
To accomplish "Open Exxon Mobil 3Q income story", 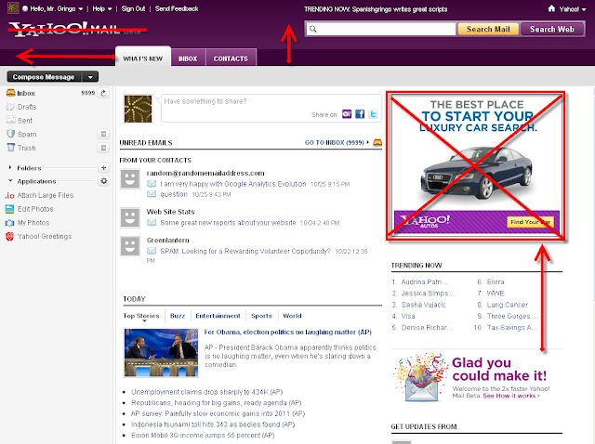I will click(x=203, y=436).
